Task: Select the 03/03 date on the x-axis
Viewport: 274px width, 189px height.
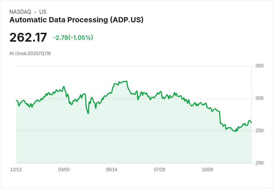Action: (64, 170)
